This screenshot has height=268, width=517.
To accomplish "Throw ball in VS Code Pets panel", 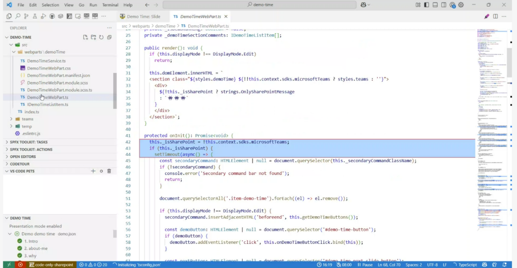I will pos(101,171).
